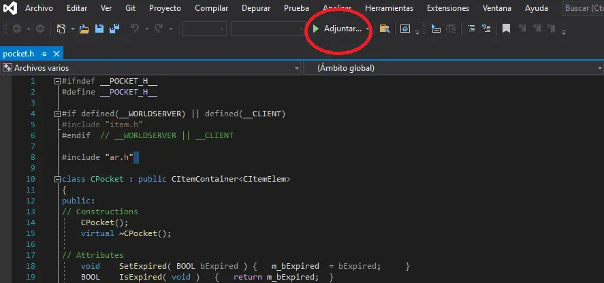Go to previous bookmark icon

[522, 28]
